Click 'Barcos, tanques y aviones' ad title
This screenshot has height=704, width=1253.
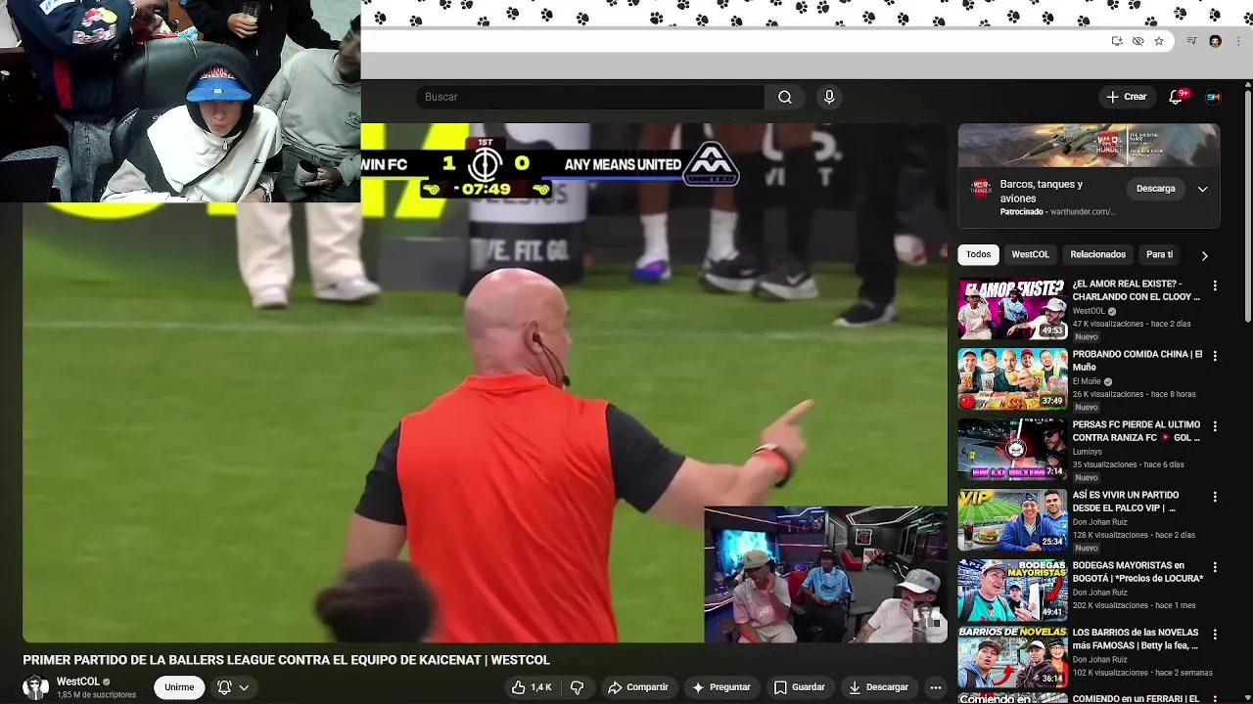[x=1041, y=191]
